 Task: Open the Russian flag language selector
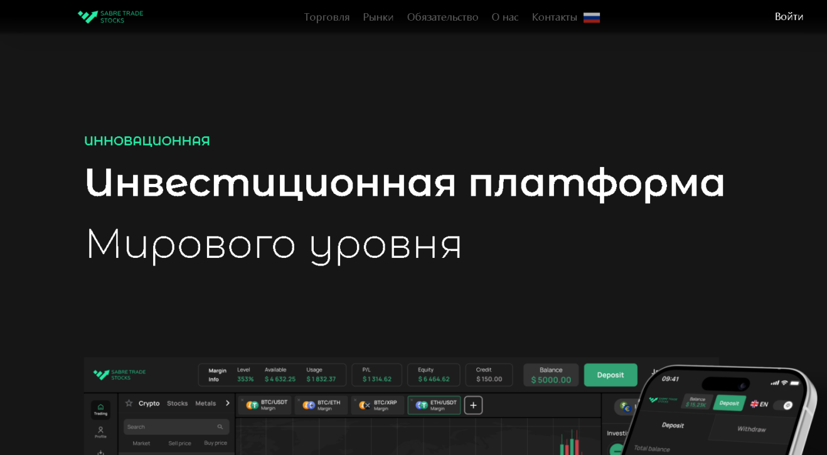pyautogui.click(x=592, y=18)
